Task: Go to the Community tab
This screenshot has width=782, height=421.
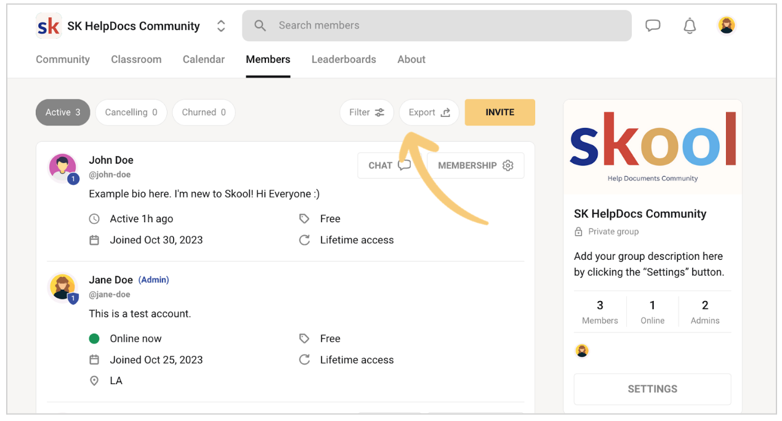Action: coord(63,59)
